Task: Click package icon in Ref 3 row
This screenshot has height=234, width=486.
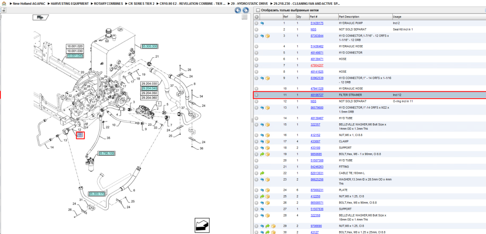Action: click(x=267, y=36)
